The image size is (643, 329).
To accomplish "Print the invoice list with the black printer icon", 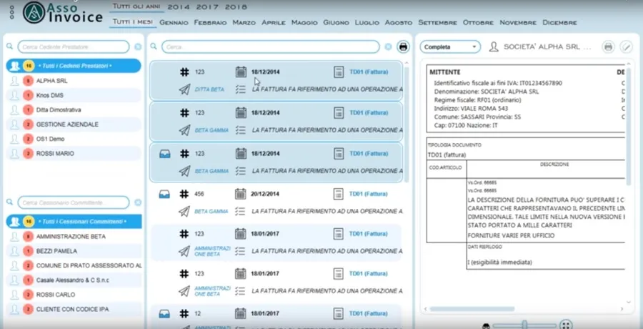I will click(x=403, y=46).
